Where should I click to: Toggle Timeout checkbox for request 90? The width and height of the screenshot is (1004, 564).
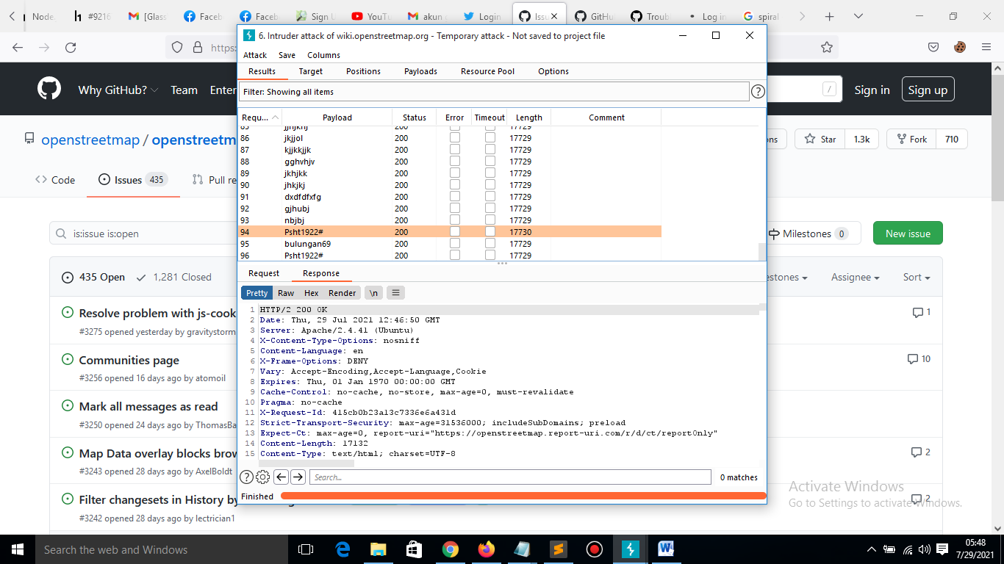click(490, 185)
